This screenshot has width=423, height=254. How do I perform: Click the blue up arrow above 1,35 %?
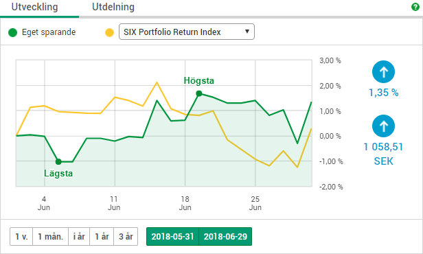[x=383, y=71]
